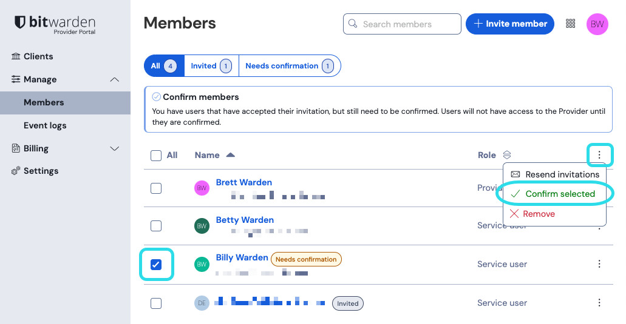Screen dimensions: 626x324
Task: Open the bulk actions three-dot menu
Action: [x=599, y=155]
